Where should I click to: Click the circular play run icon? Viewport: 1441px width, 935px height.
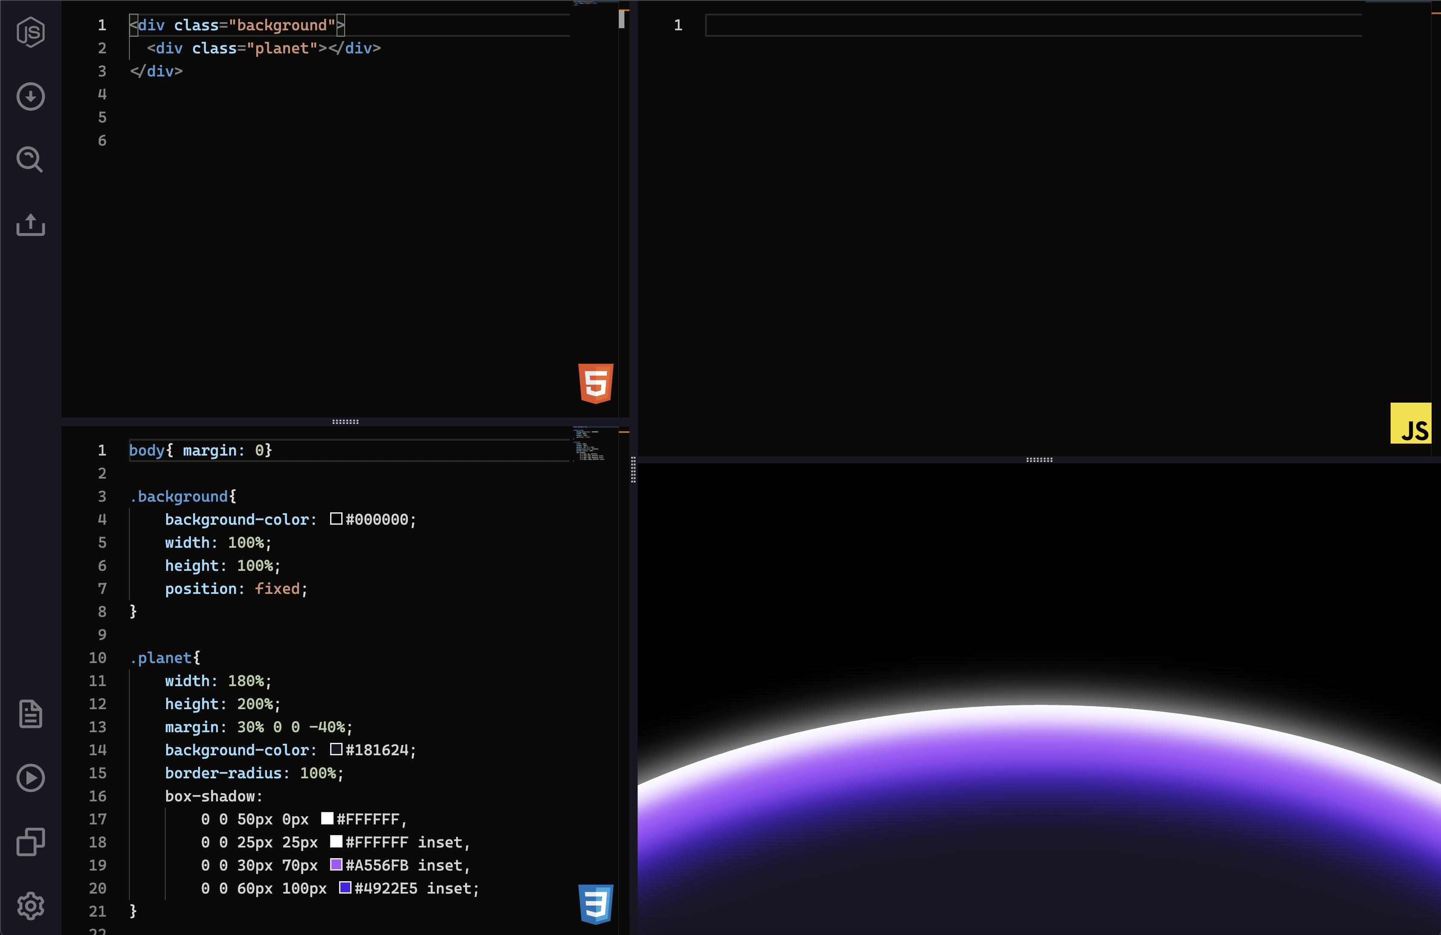(30, 777)
